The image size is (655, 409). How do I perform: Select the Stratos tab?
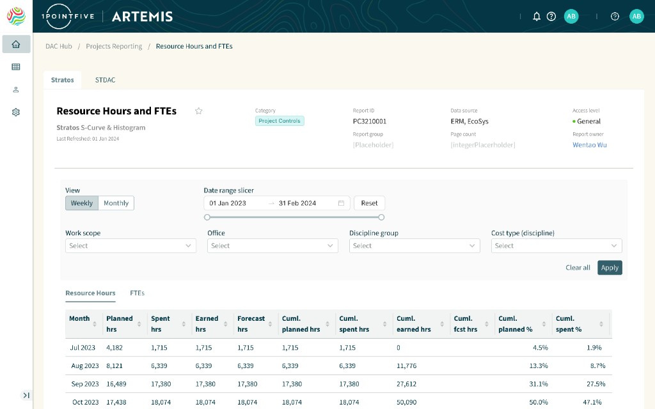tap(63, 80)
